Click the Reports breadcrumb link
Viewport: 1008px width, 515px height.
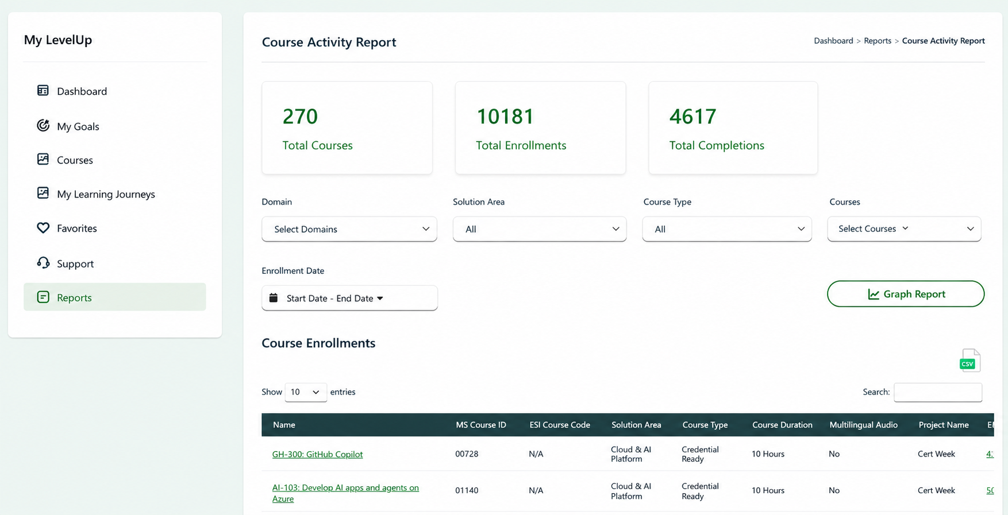click(878, 41)
